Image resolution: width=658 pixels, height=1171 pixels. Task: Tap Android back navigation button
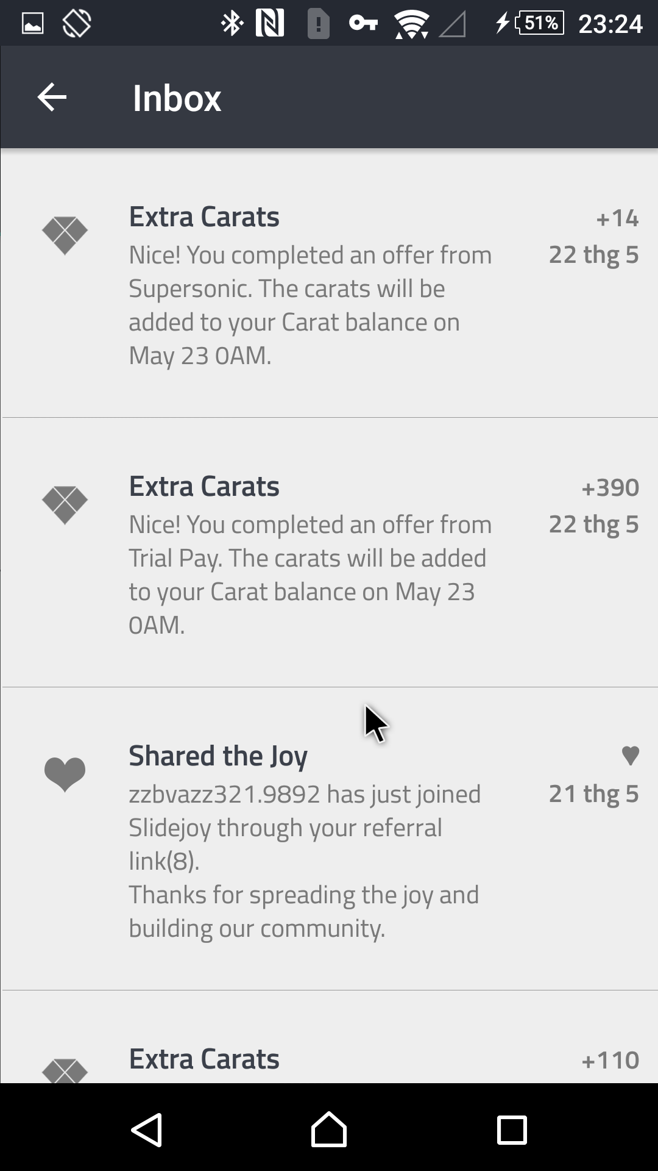point(147,1130)
